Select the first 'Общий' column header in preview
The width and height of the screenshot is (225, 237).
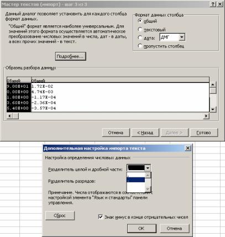click(x=19, y=80)
